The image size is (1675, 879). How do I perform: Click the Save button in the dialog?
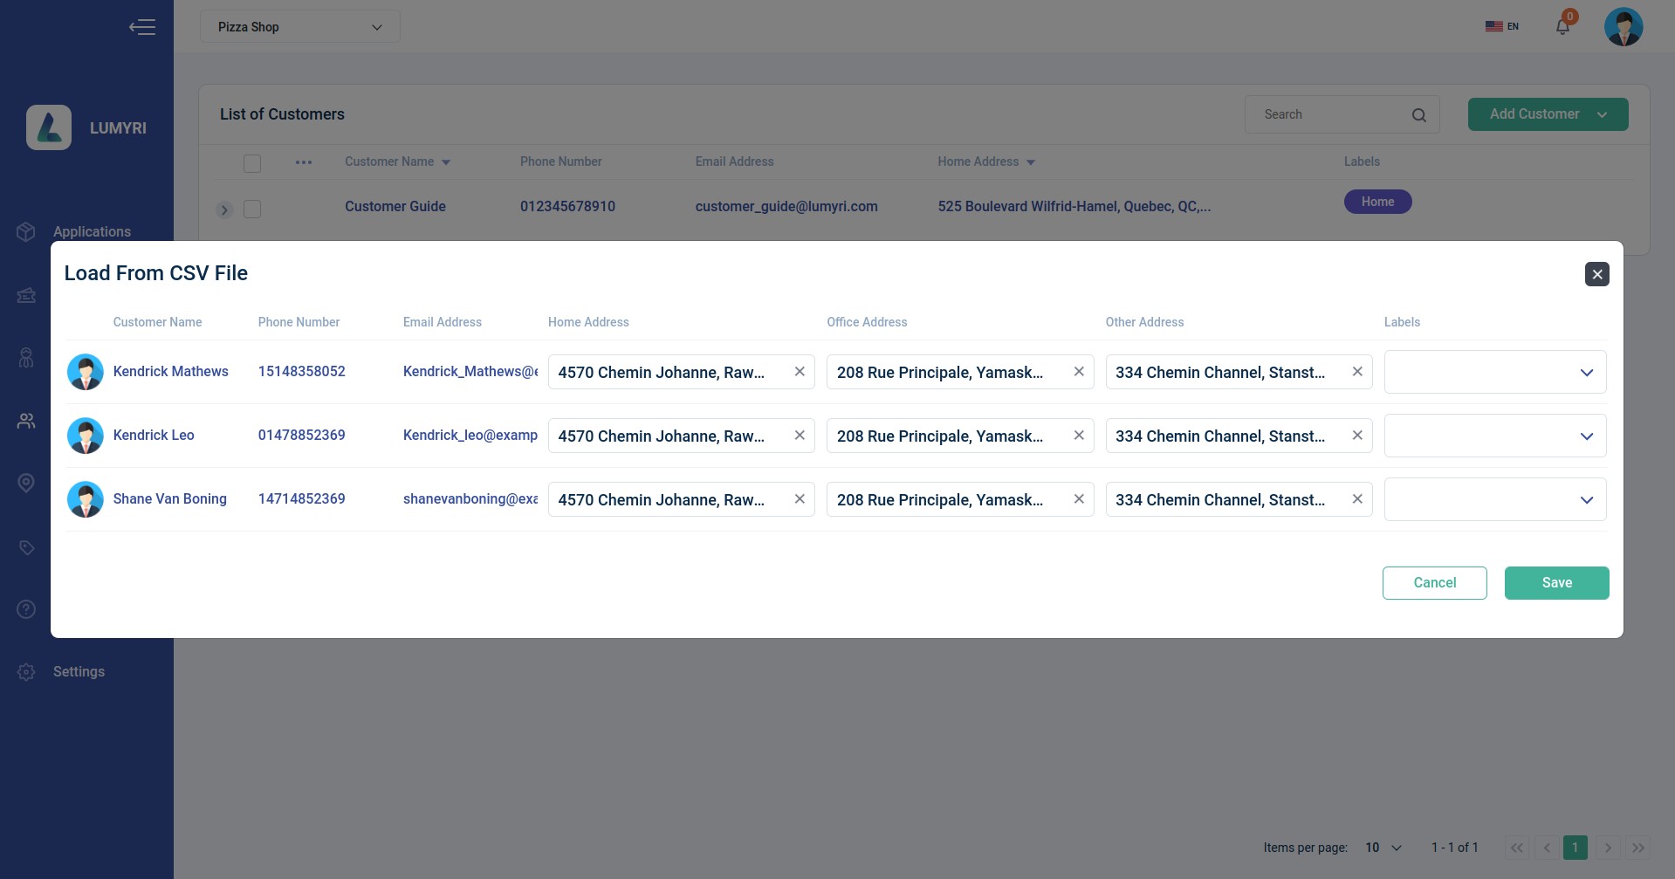tap(1557, 583)
